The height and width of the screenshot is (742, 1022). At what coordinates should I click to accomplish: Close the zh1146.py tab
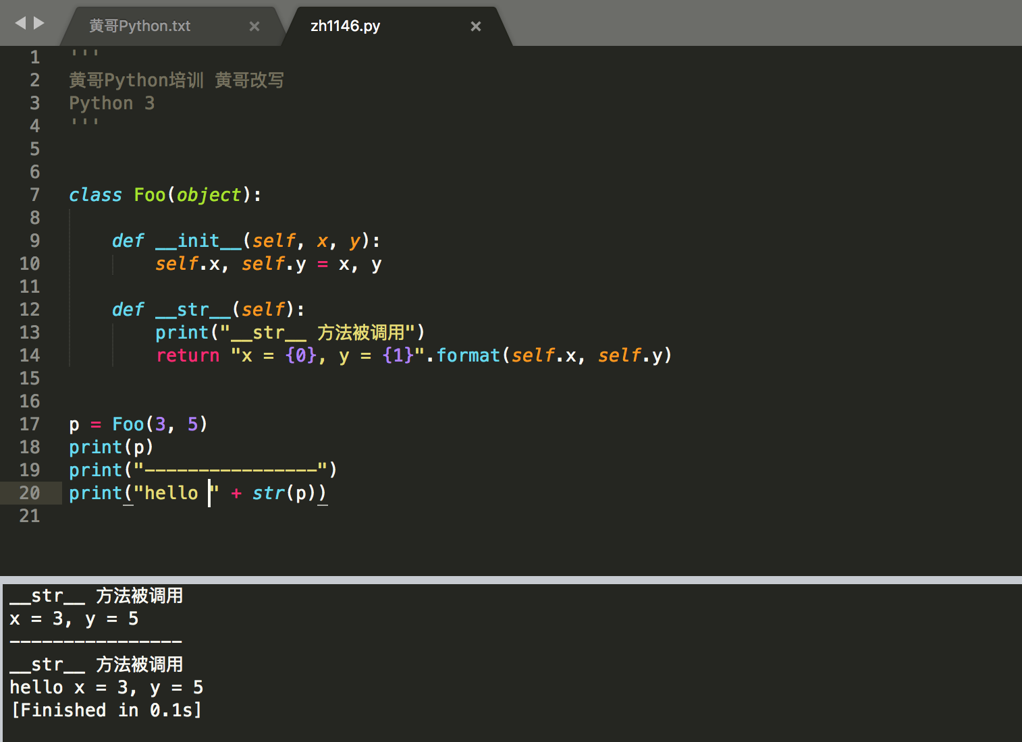[476, 26]
